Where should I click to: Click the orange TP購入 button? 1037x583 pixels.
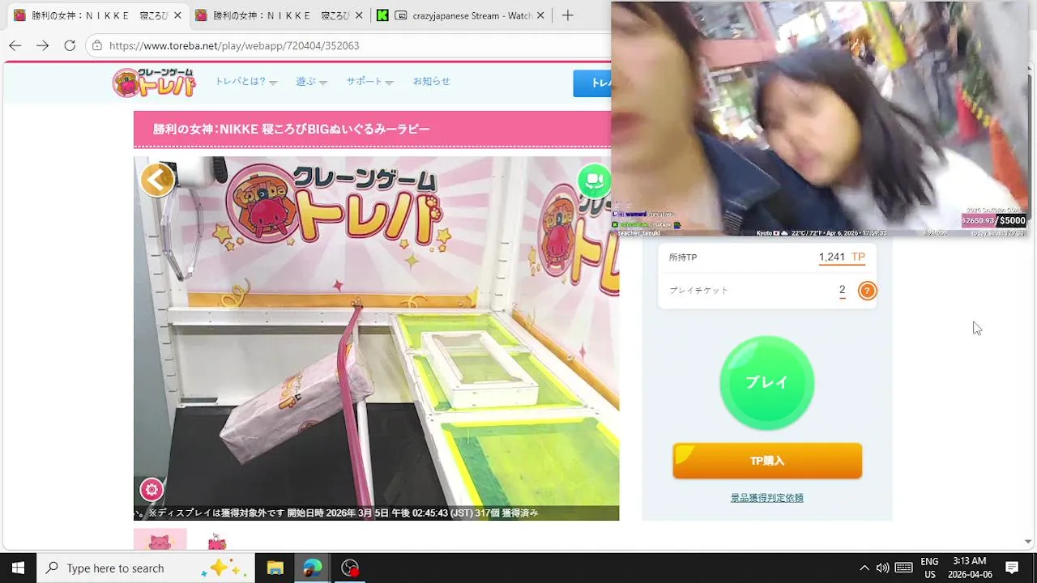tap(767, 461)
